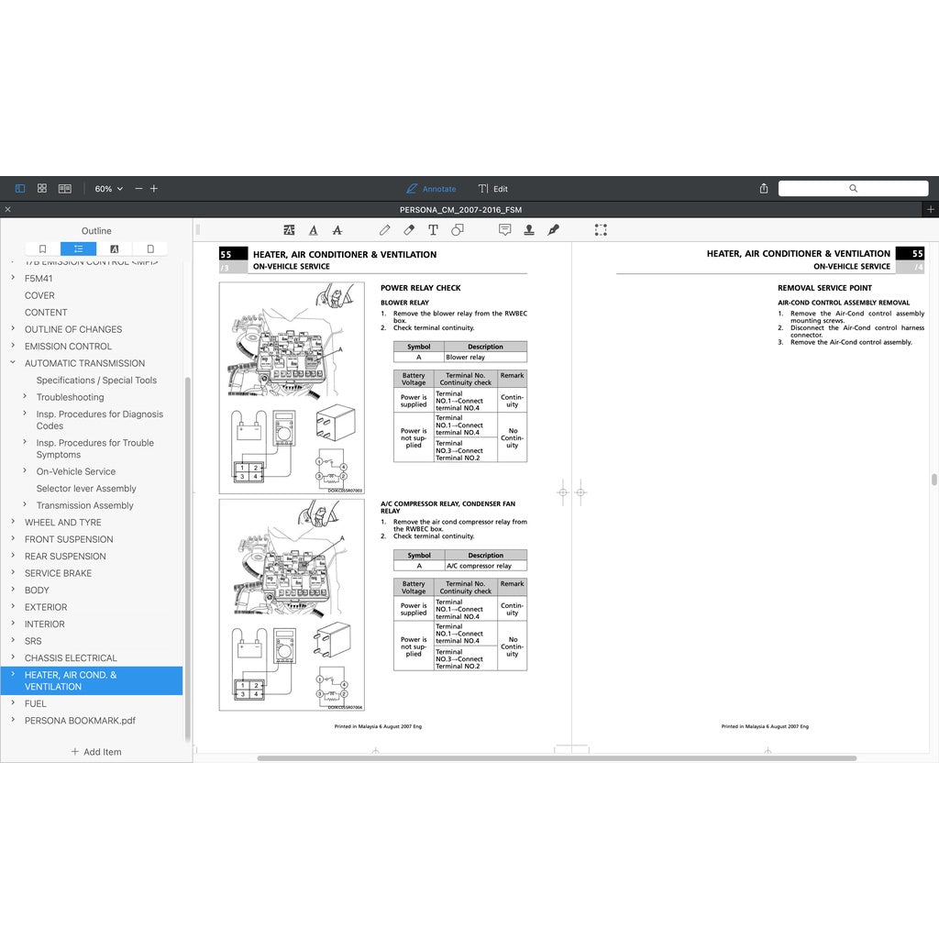Enable two-page split view

[65, 189]
